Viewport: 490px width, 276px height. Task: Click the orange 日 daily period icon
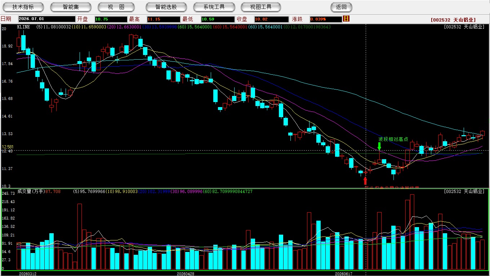tap(347, 19)
